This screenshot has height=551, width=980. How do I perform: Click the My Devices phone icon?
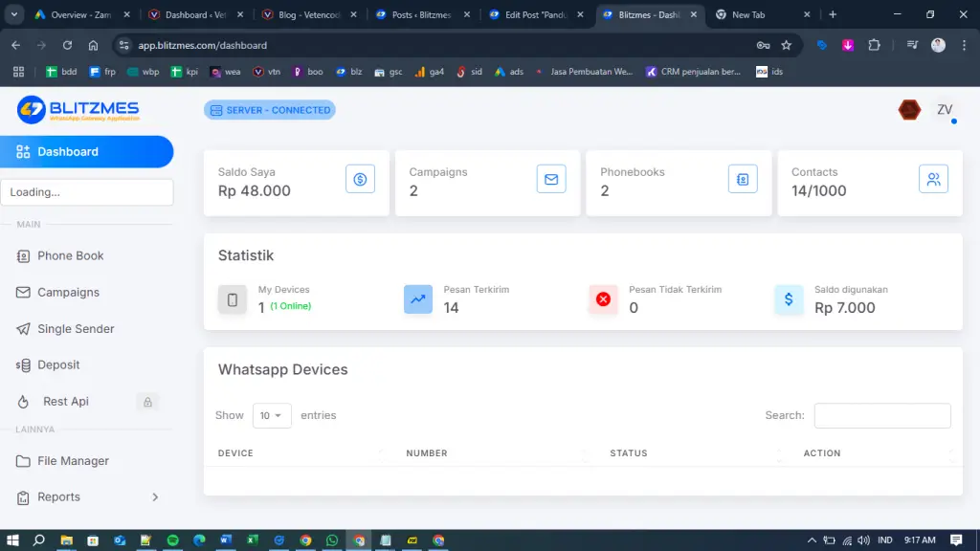pos(232,299)
